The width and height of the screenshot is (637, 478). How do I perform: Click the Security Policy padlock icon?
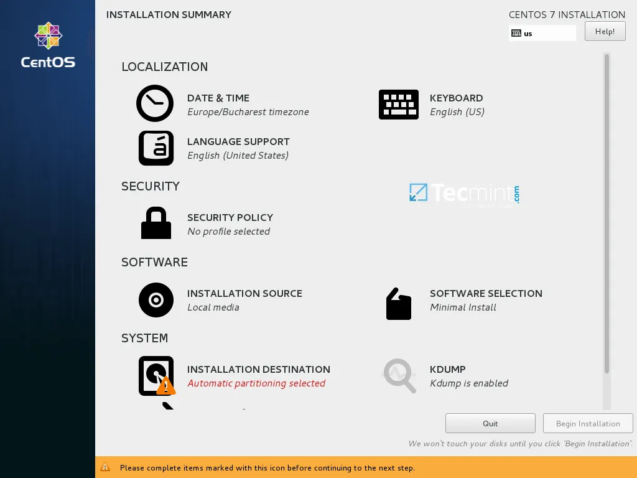[156, 223]
